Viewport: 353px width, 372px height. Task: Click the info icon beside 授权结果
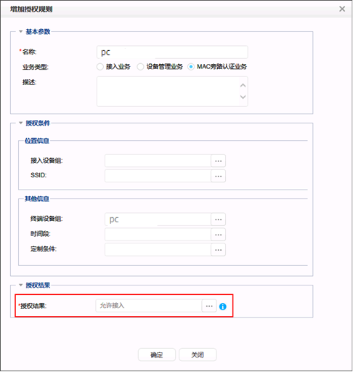[x=222, y=307]
